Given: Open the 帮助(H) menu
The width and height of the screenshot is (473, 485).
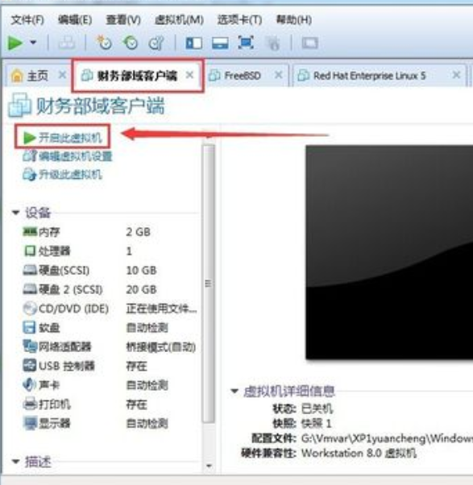Looking at the screenshot, I should [x=294, y=20].
